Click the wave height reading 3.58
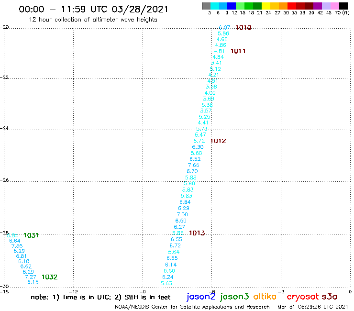This screenshot has width=354, height=311. [x=211, y=87]
